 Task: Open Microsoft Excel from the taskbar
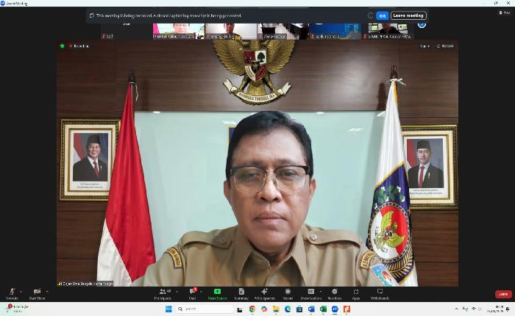pos(323,309)
